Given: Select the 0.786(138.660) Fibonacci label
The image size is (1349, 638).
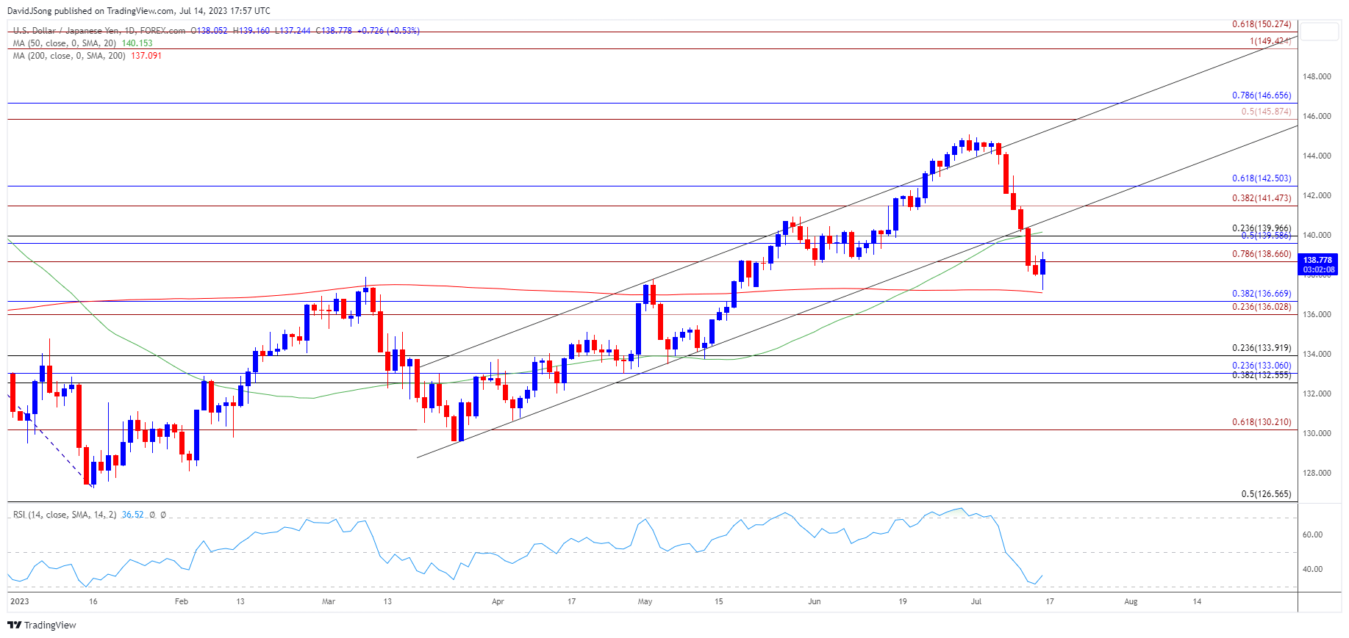Looking at the screenshot, I should [1262, 254].
